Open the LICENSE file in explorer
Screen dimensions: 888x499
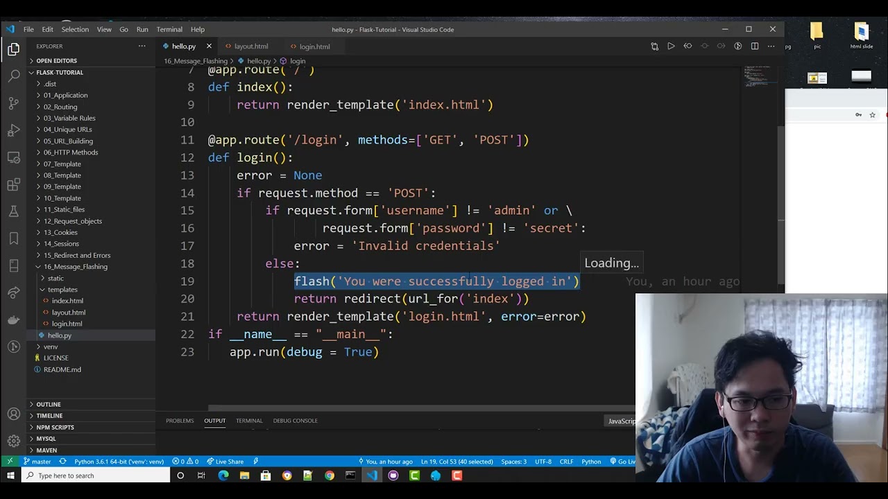(56, 358)
